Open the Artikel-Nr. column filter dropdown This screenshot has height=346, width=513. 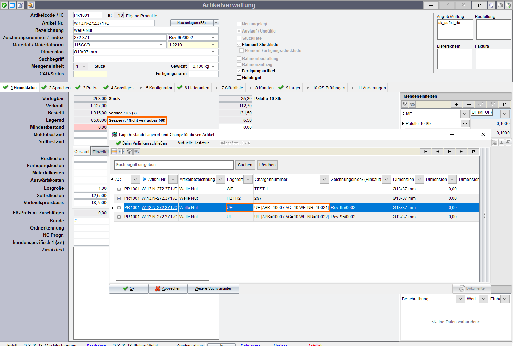click(x=173, y=180)
